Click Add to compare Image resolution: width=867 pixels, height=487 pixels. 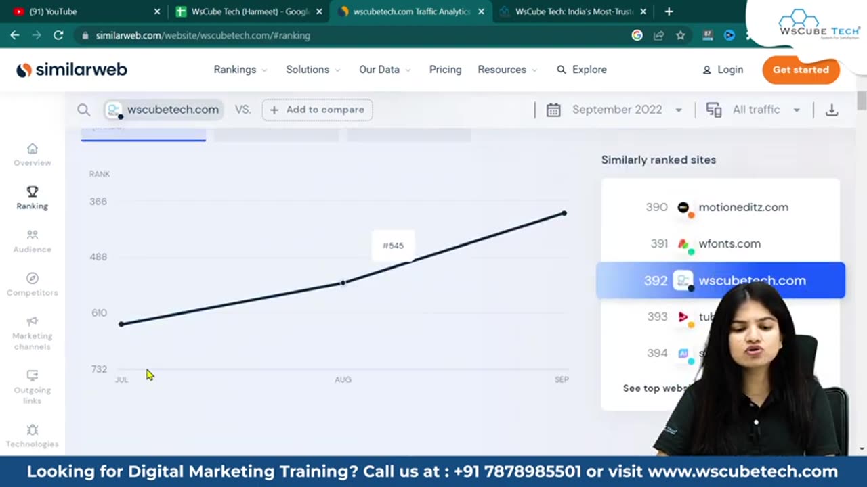[x=317, y=110]
